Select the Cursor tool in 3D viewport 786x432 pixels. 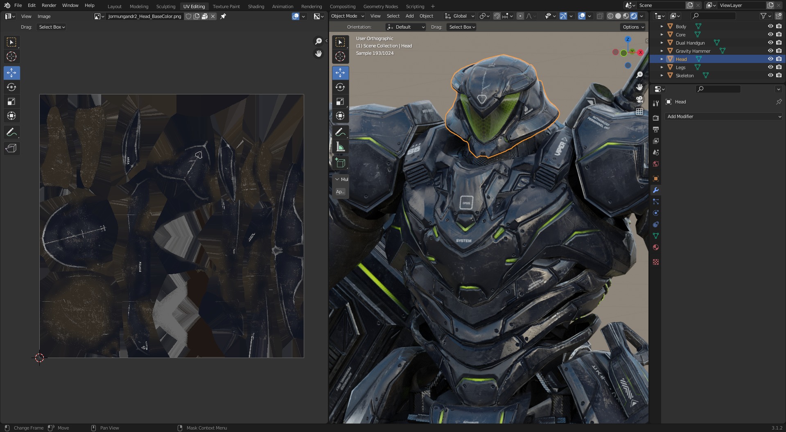coord(340,56)
